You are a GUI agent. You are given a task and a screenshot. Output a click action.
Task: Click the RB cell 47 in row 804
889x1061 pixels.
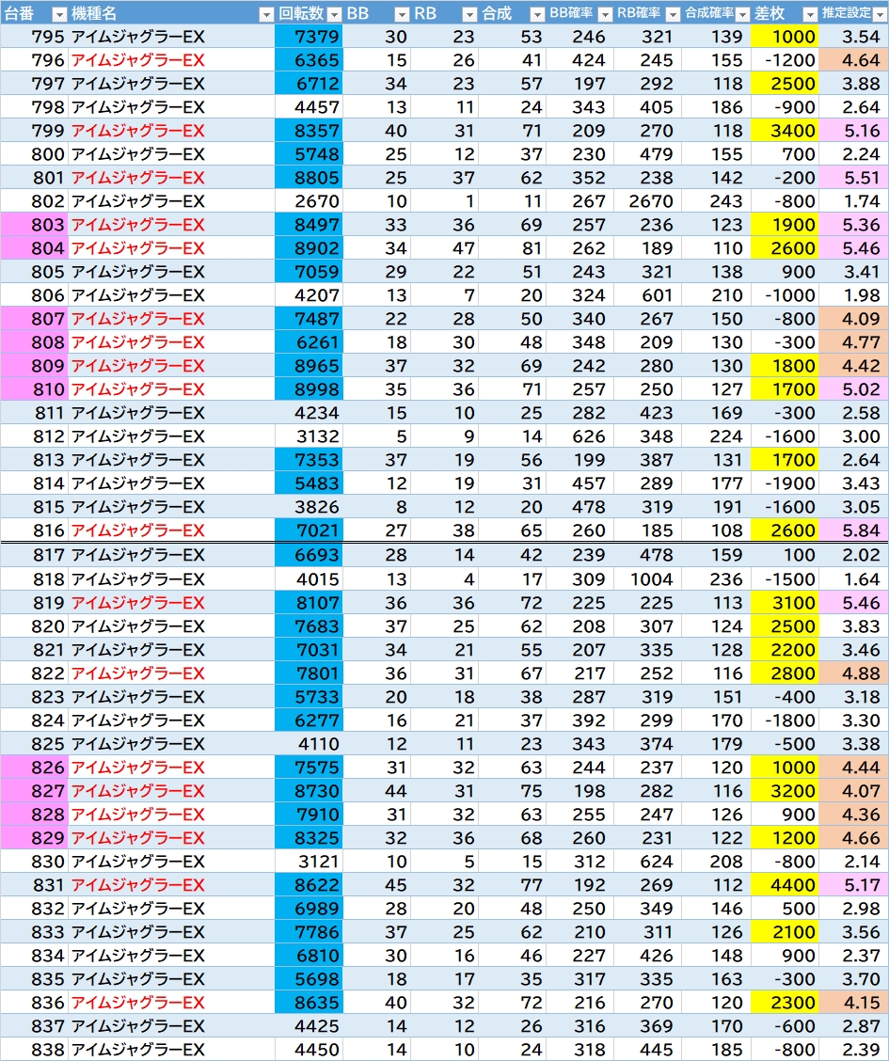tap(444, 248)
